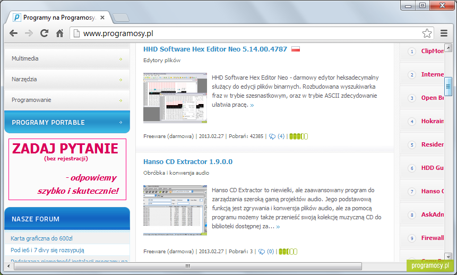Read more arrow after Hex Editor description

252,105
